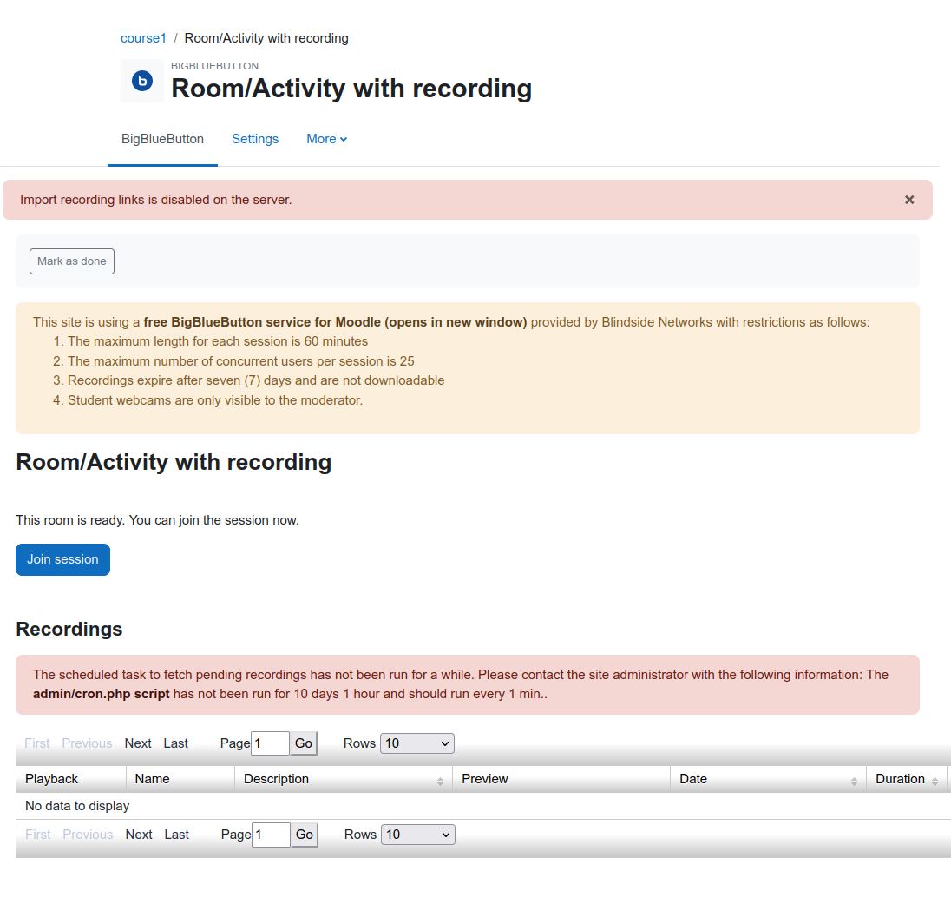Click the large page title heading
Screen dimensions: 951x911
351,89
